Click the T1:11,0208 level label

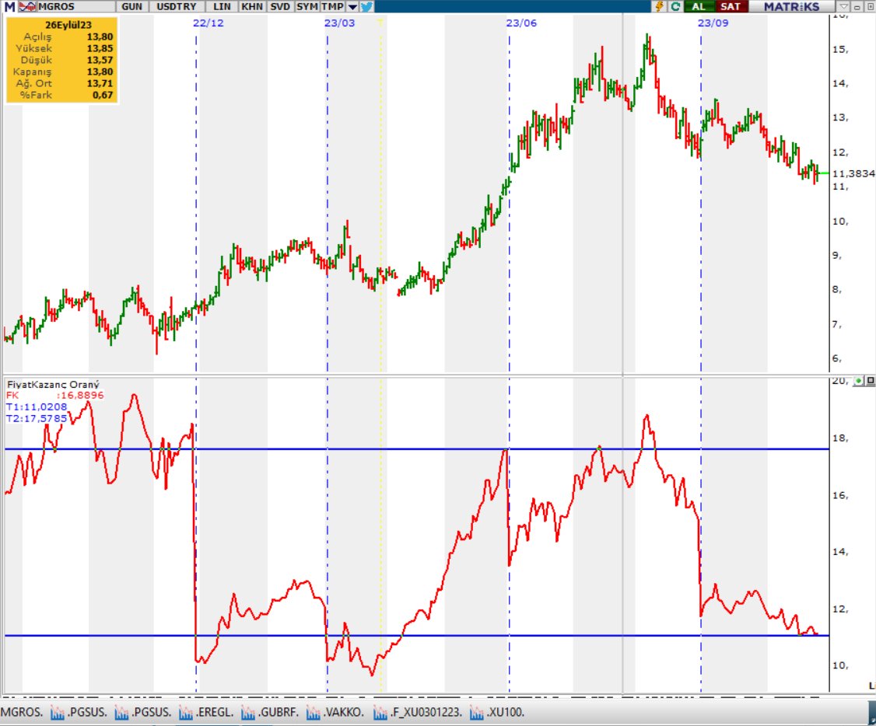click(37, 407)
